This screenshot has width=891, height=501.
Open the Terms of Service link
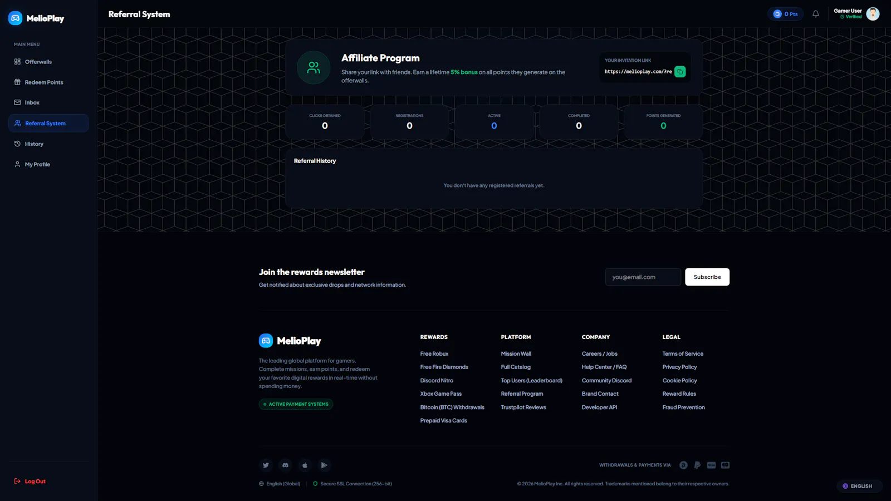pos(683,354)
